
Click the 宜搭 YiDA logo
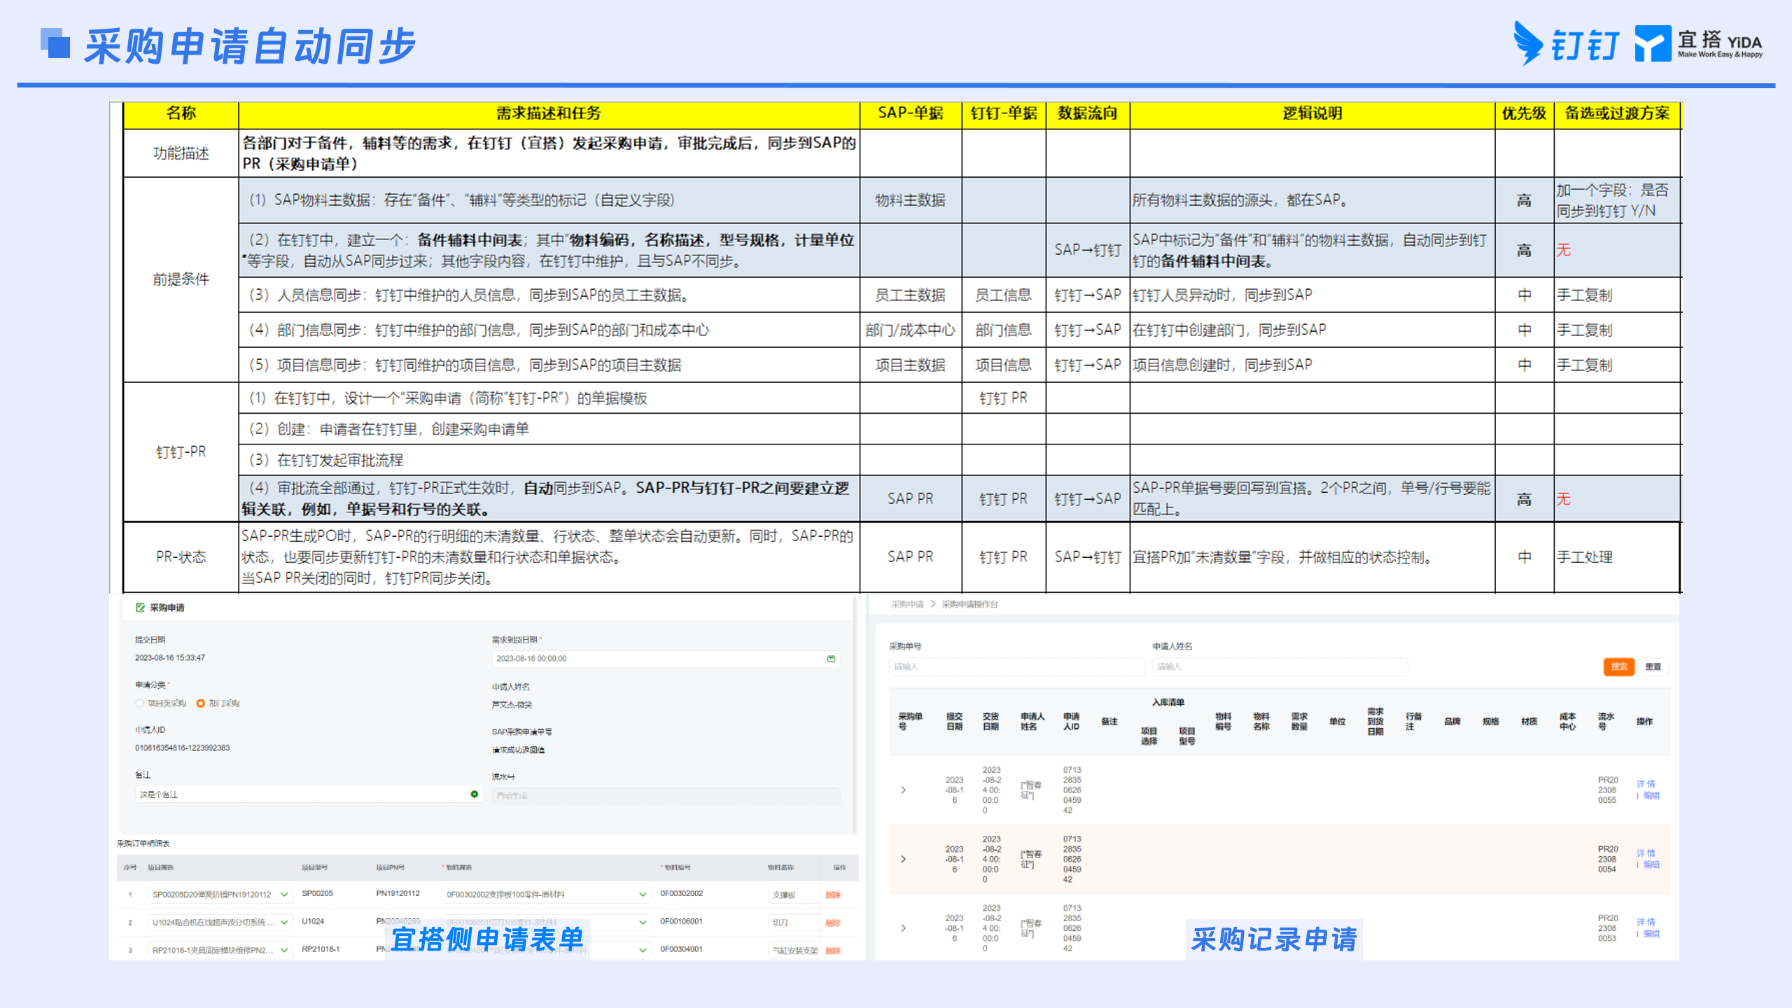pos(1699,43)
